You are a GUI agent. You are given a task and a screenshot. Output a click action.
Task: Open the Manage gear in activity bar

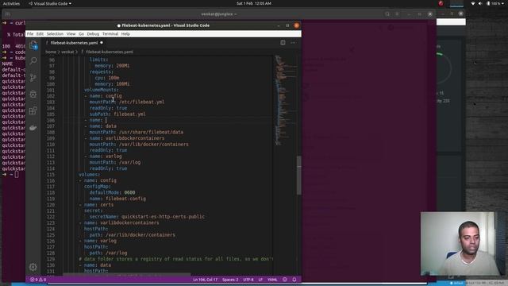[x=33, y=267]
